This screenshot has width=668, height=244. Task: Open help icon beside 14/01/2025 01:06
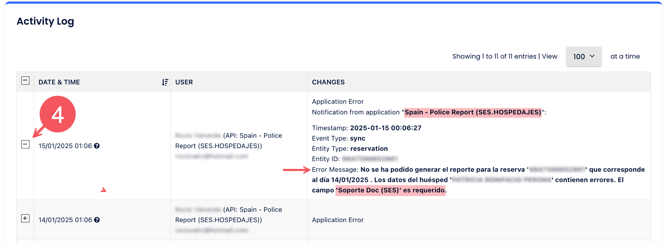[97, 220]
